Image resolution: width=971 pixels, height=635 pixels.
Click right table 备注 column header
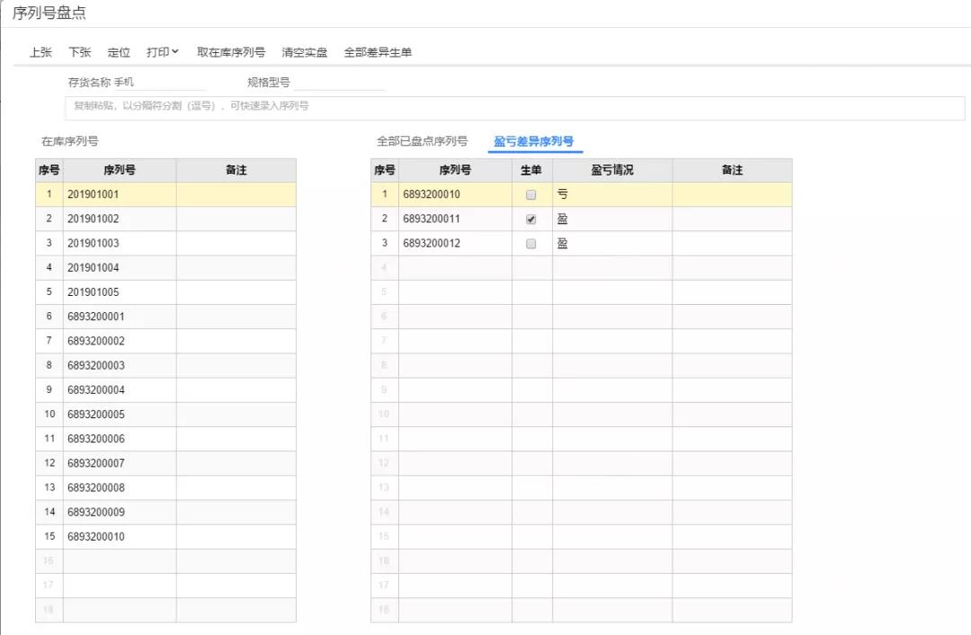click(732, 170)
